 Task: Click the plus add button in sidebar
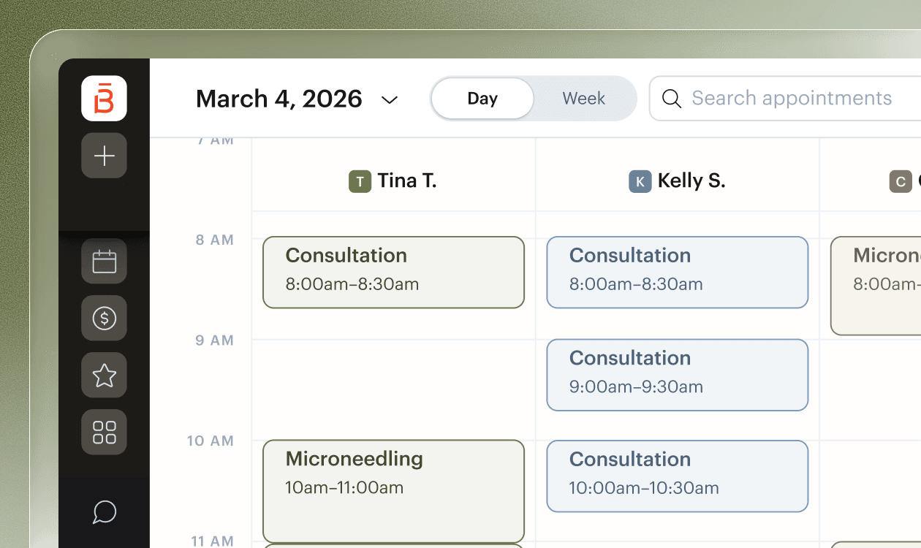[x=104, y=156]
